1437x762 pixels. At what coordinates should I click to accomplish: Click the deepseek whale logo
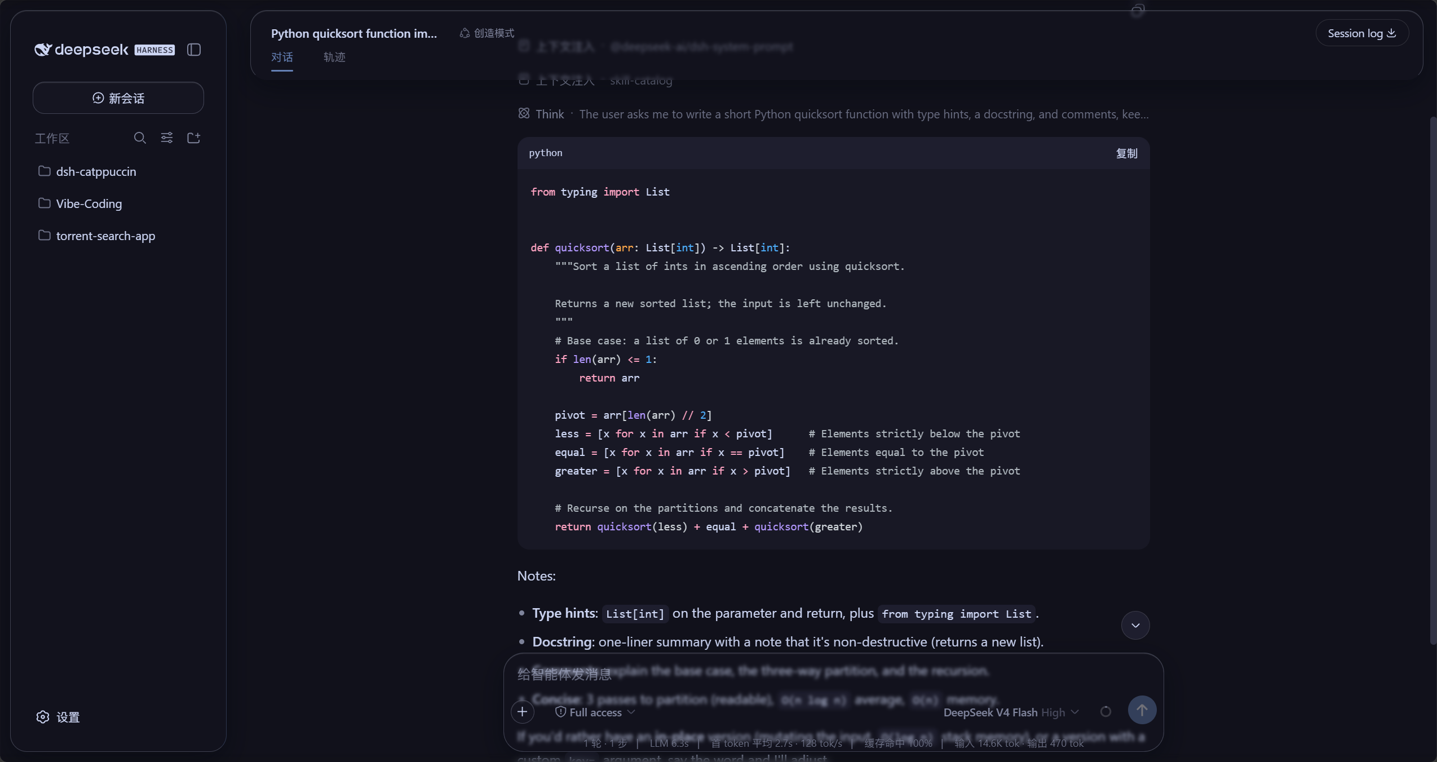[x=43, y=50]
